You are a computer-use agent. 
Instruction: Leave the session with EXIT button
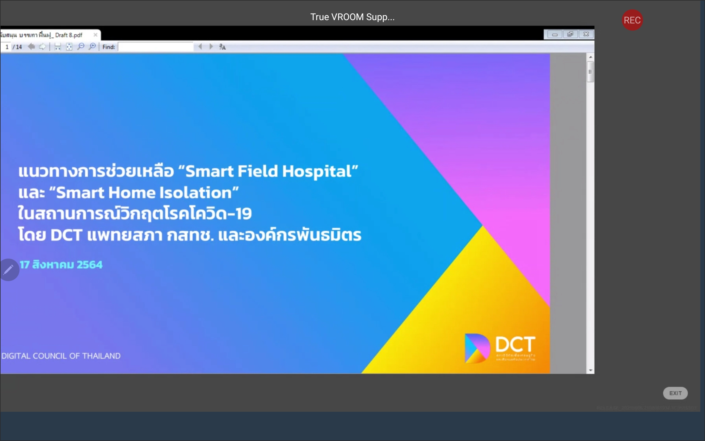(675, 393)
